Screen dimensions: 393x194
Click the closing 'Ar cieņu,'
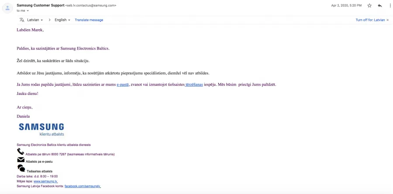24,107
